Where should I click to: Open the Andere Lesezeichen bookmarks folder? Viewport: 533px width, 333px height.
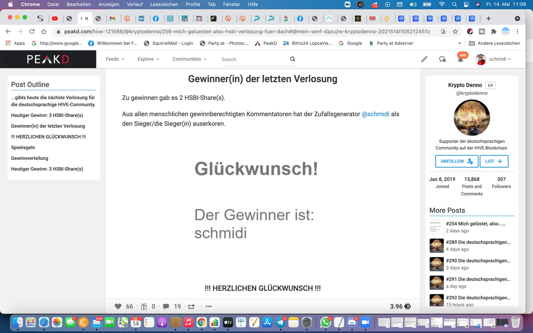[494, 43]
